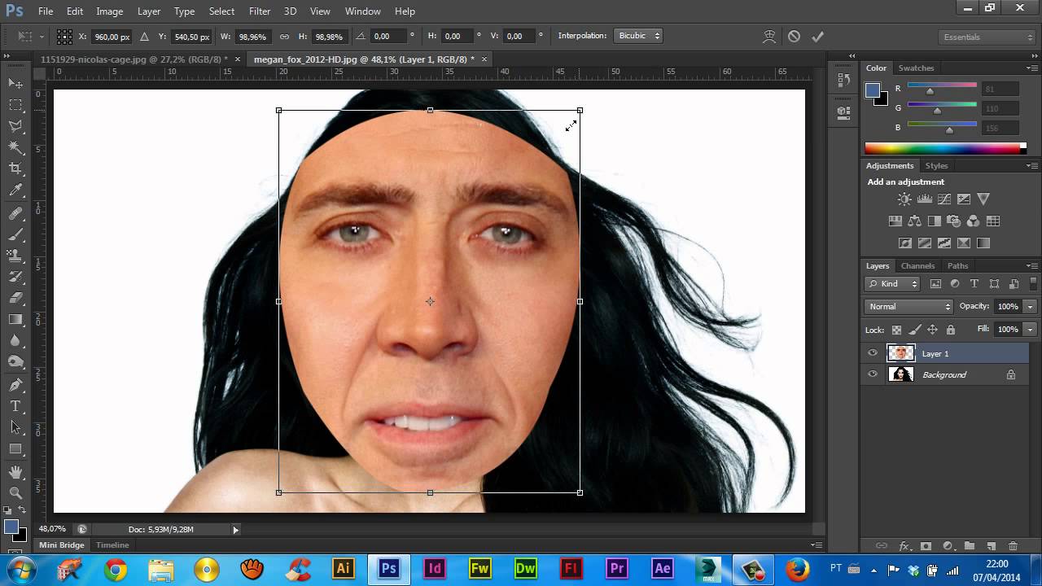
Task: Open the blend mode Normal dropdown
Action: [x=908, y=307]
